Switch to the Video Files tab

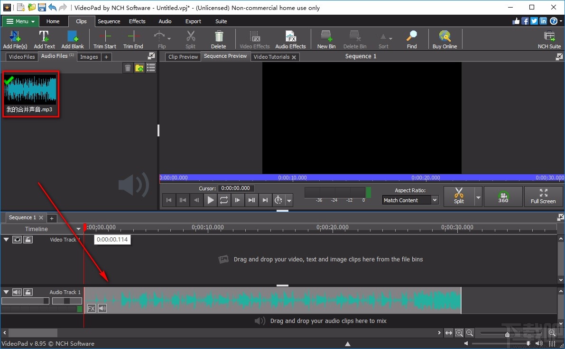tap(21, 56)
